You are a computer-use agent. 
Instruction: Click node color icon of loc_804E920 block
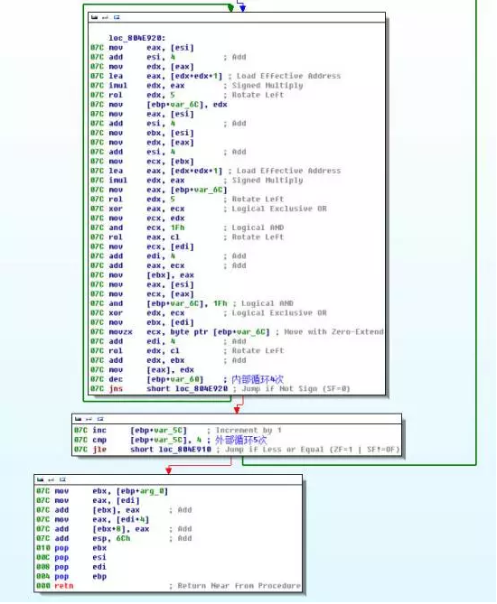click(95, 17)
